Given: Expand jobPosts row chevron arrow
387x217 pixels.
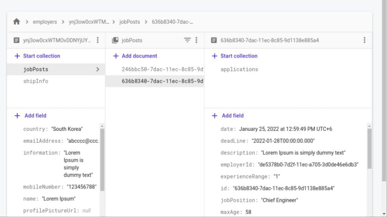Looking at the screenshot, I should pyautogui.click(x=98, y=69).
